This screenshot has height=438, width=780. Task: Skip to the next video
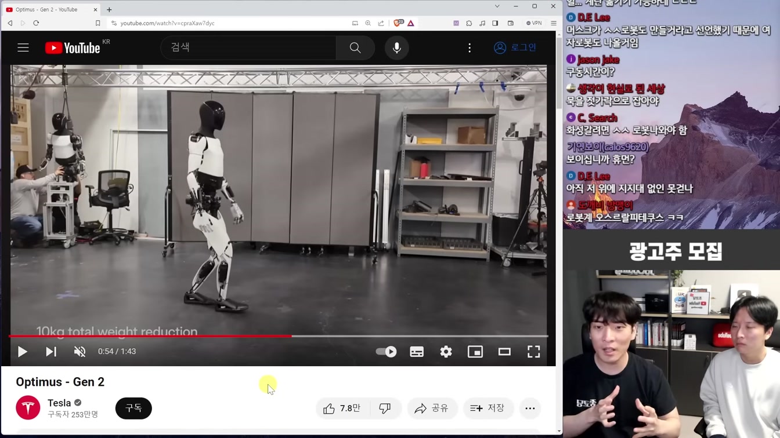click(51, 352)
